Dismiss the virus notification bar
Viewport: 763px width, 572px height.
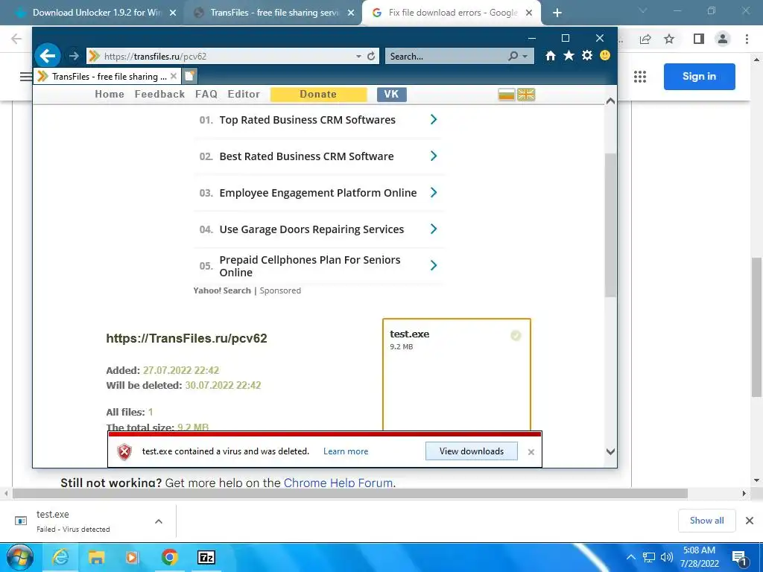pos(531,452)
